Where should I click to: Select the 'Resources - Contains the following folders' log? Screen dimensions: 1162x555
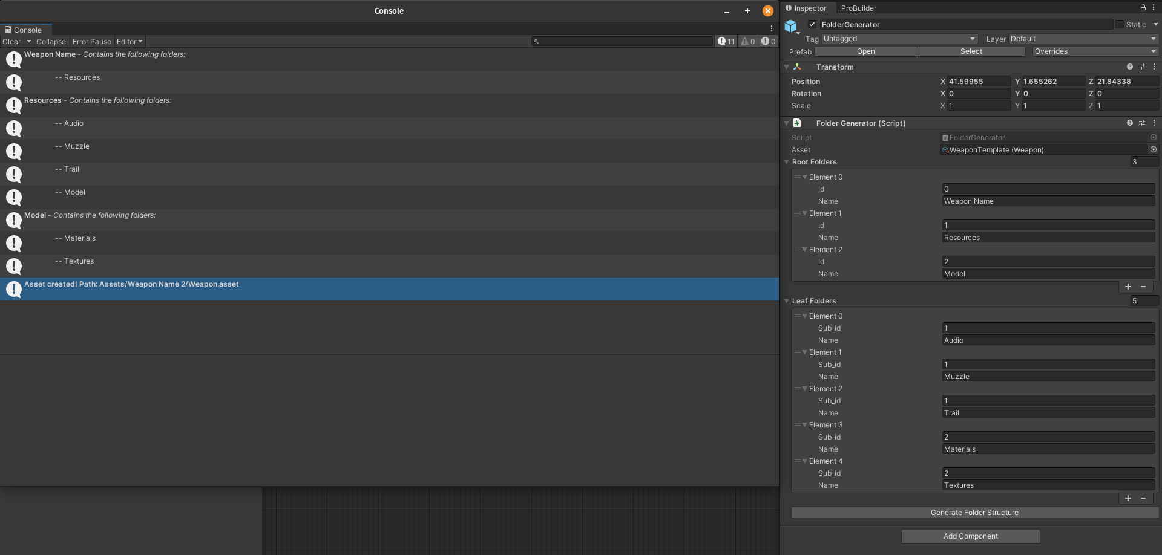tap(389, 105)
